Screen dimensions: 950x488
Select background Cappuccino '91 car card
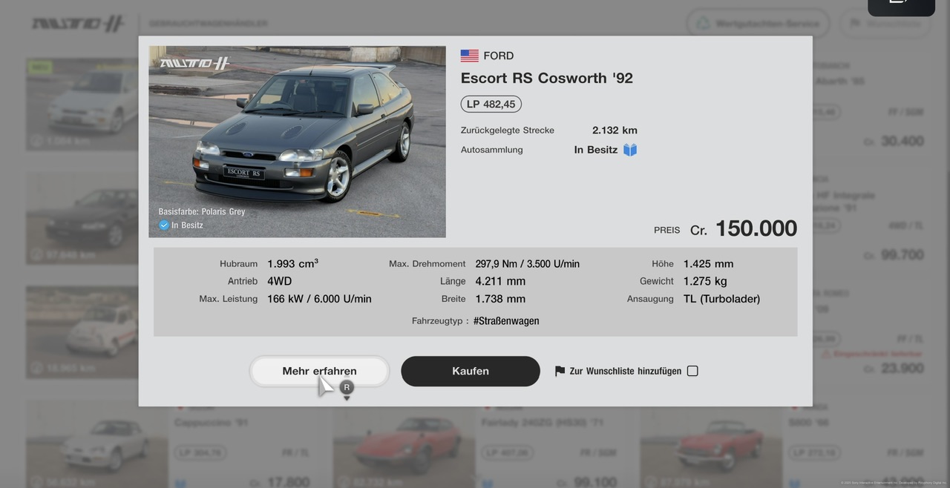tap(172, 444)
